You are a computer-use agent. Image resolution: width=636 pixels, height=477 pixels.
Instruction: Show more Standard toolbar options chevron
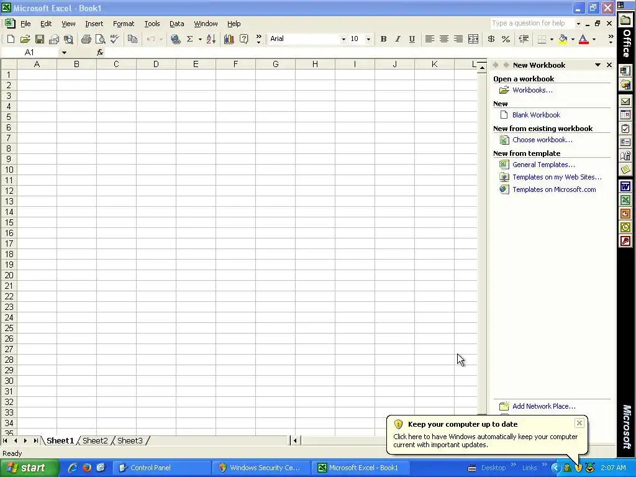258,39
